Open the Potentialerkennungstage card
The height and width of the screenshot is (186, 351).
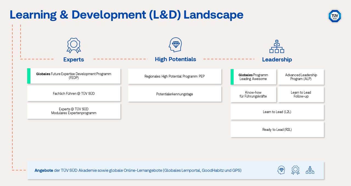[x=175, y=94]
